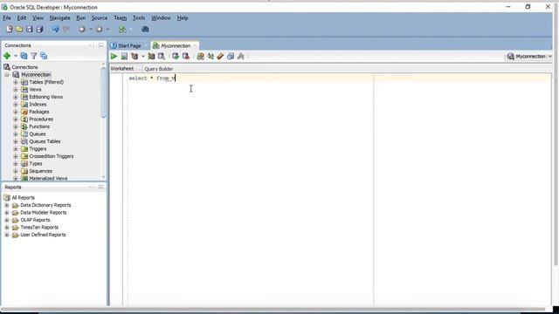This screenshot has height=314, width=559.
Task: Expand the Data Dictionary Reports node
Action: click(x=7, y=205)
